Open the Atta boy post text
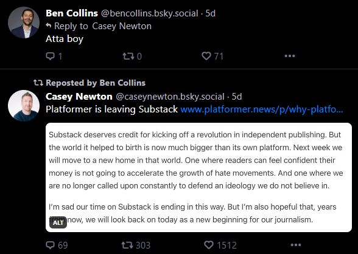358x254 pixels. tap(65, 39)
